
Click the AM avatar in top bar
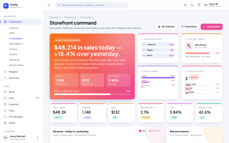tap(206, 5)
